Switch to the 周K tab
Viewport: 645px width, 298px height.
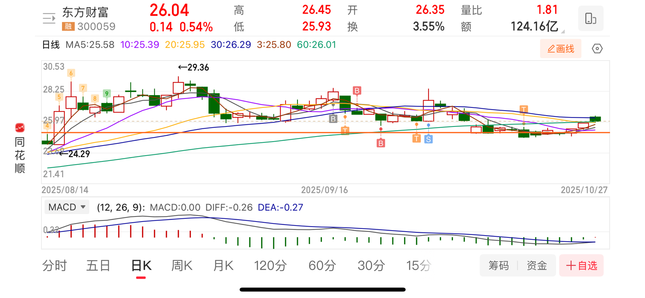point(182,266)
